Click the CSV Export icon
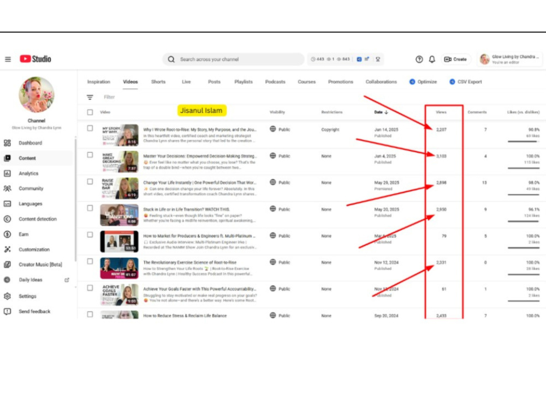 (452, 82)
